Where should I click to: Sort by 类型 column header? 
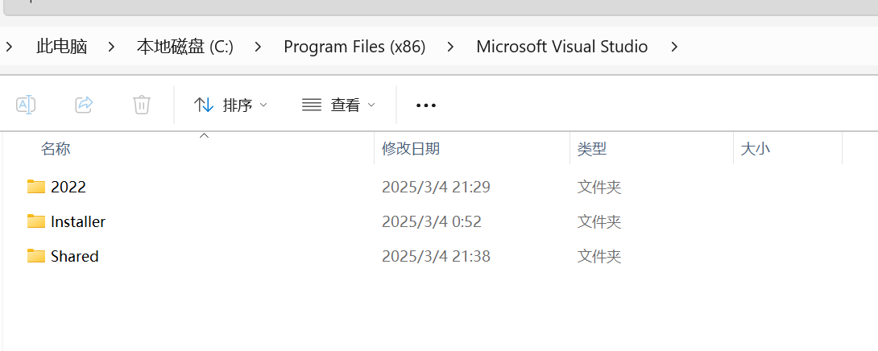pos(592,149)
